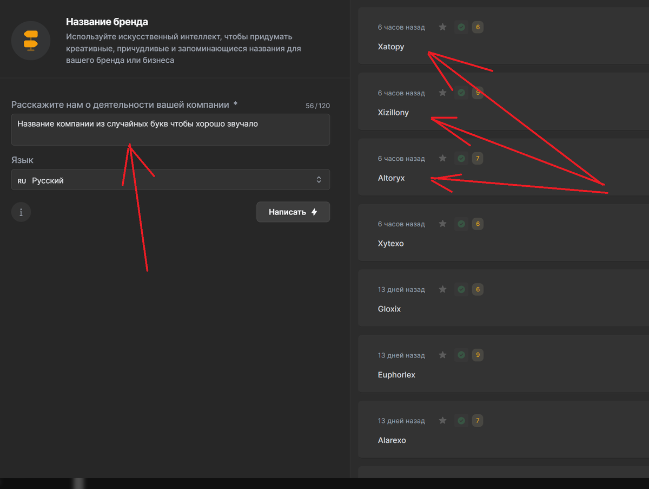Viewport: 649px width, 489px height.
Task: Click the Название бренда heading
Action: coord(107,22)
